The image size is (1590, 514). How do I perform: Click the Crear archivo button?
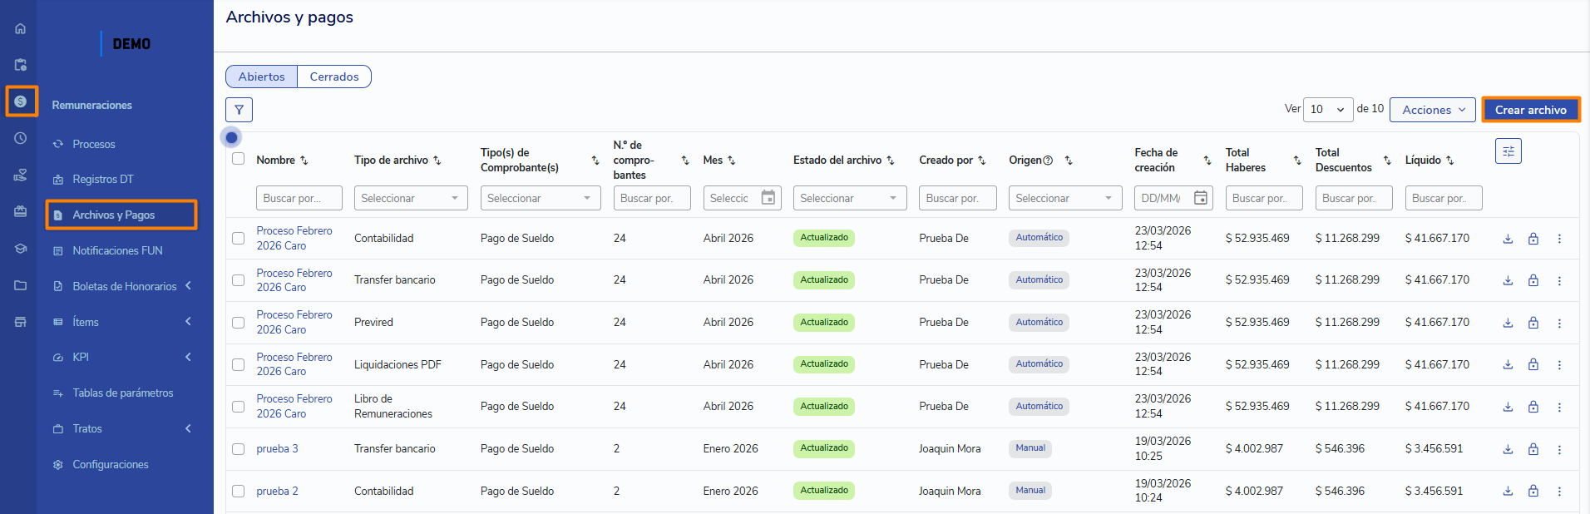coord(1530,110)
